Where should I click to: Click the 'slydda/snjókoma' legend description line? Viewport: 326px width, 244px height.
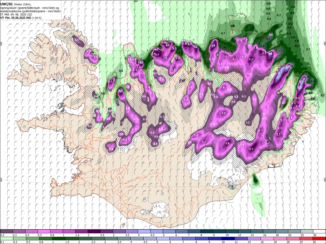pyautogui.click(x=30, y=11)
